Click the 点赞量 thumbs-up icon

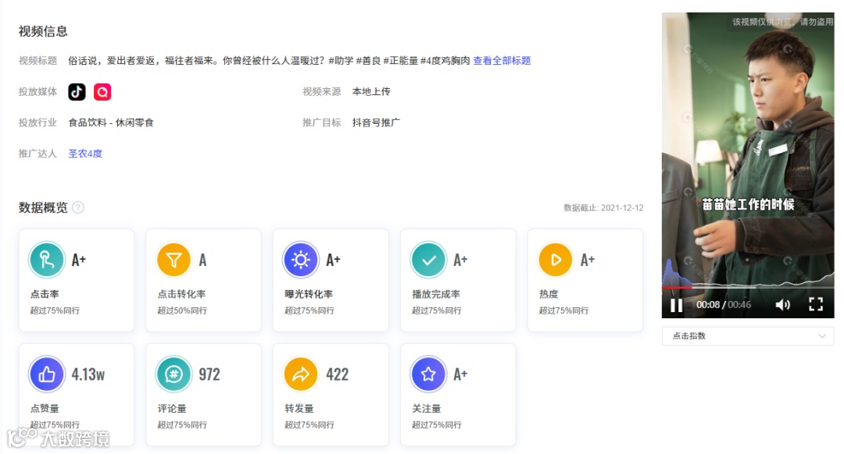pyautogui.click(x=46, y=374)
